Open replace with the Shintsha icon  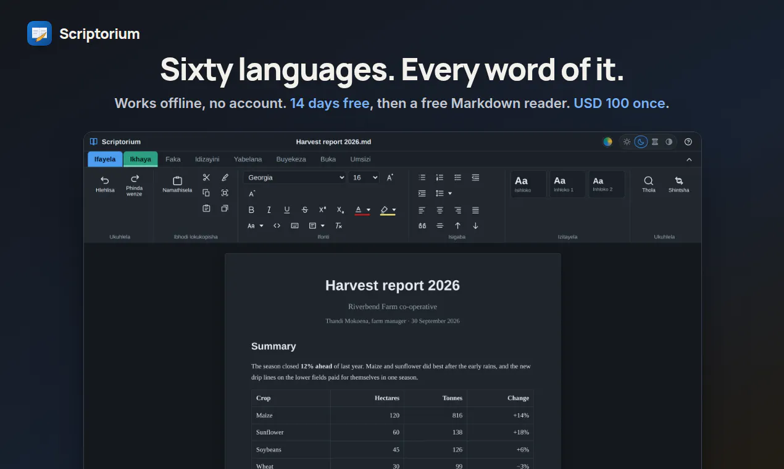[679, 184]
